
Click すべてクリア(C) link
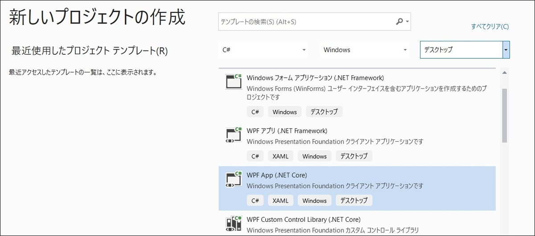[x=490, y=27]
